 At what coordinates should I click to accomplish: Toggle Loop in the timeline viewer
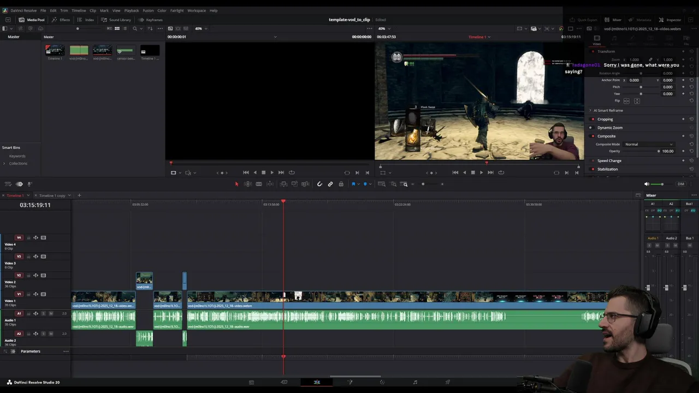pyautogui.click(x=501, y=172)
